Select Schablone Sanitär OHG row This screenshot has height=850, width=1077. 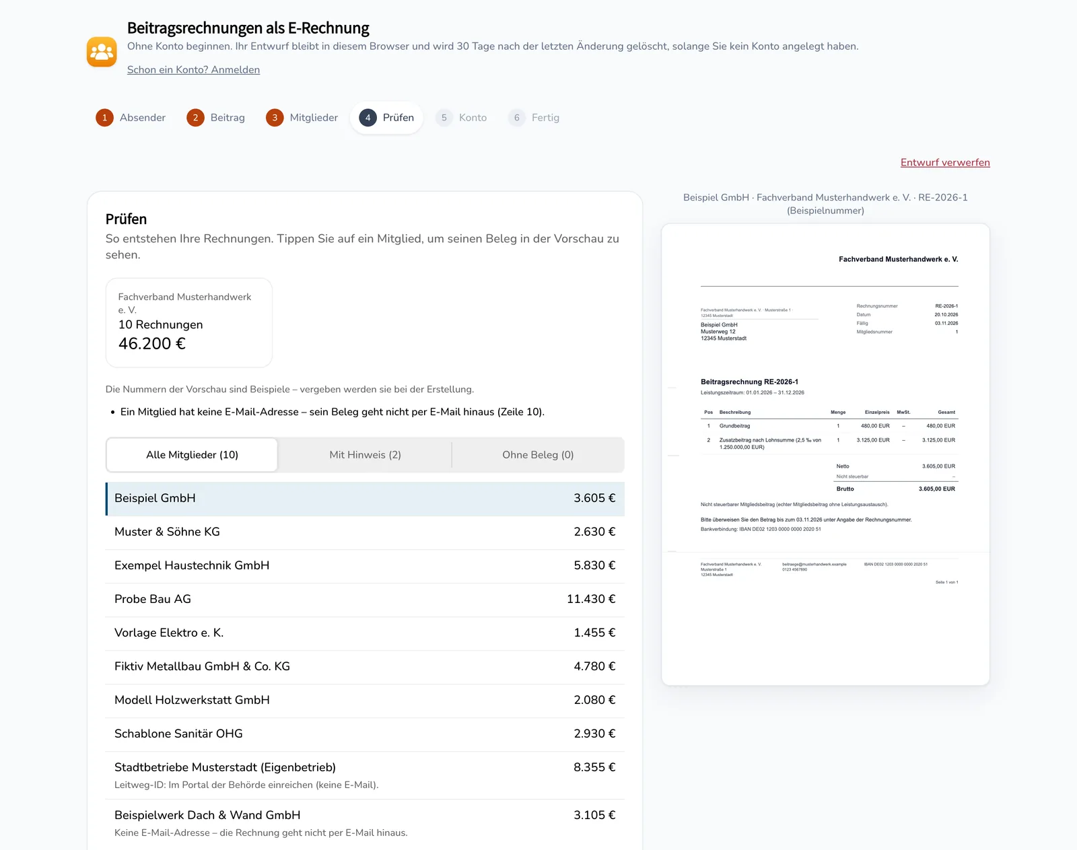(x=365, y=734)
